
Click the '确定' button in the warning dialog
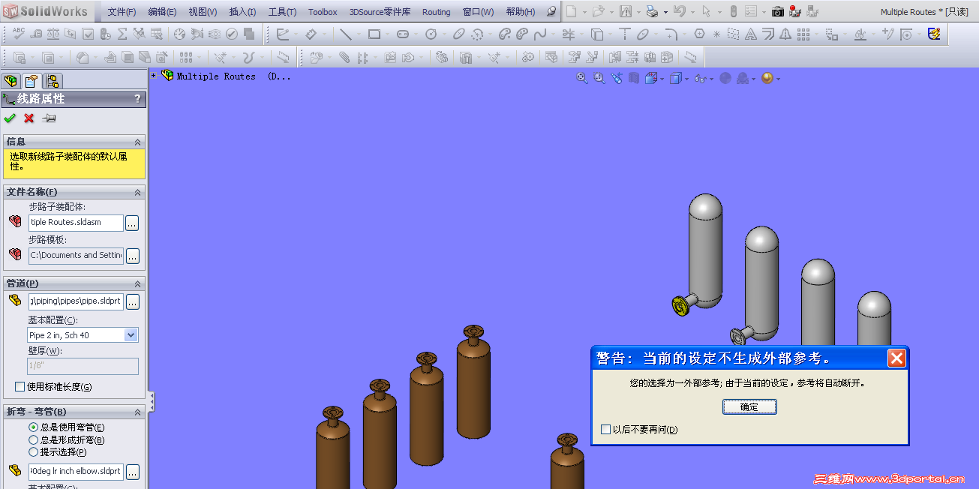coord(749,407)
